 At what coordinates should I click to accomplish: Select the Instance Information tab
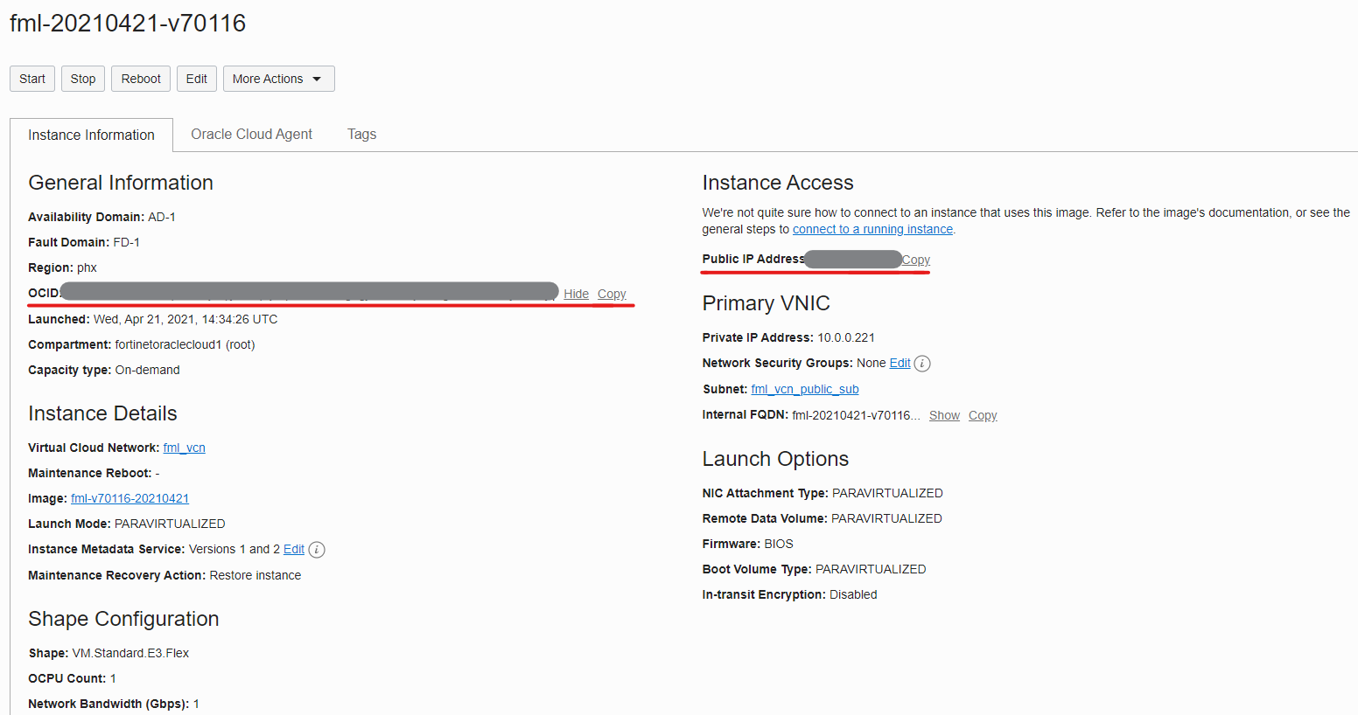point(91,135)
